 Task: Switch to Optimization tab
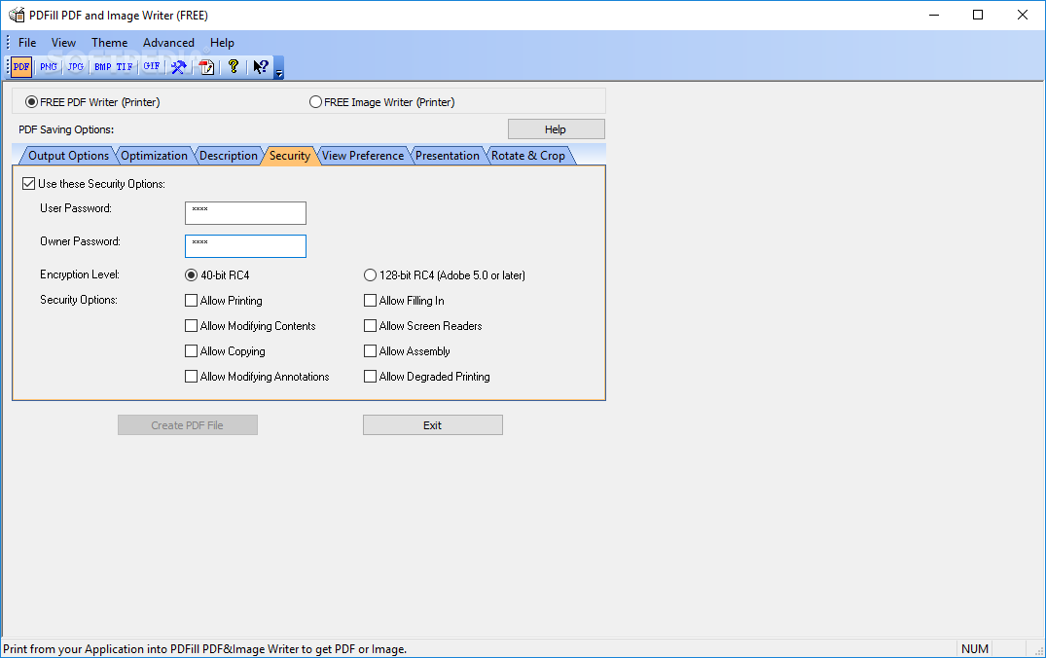[154, 156]
